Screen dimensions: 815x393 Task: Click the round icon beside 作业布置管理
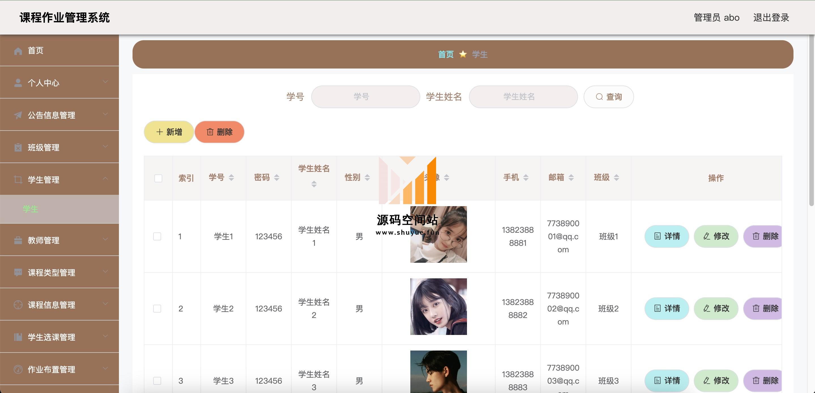pos(18,369)
